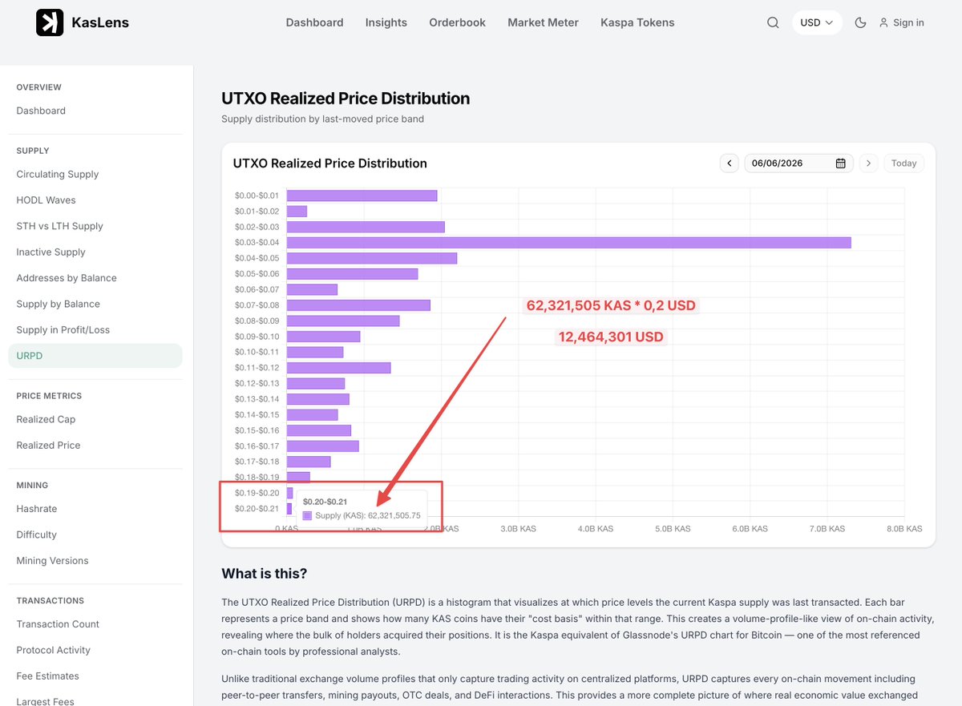
Task: Toggle dark mode moon icon
Action: [860, 22]
